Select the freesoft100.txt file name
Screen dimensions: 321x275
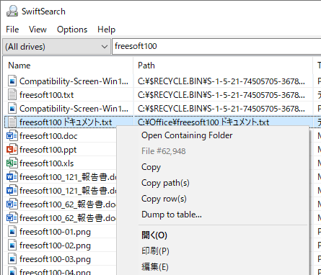[46, 95]
